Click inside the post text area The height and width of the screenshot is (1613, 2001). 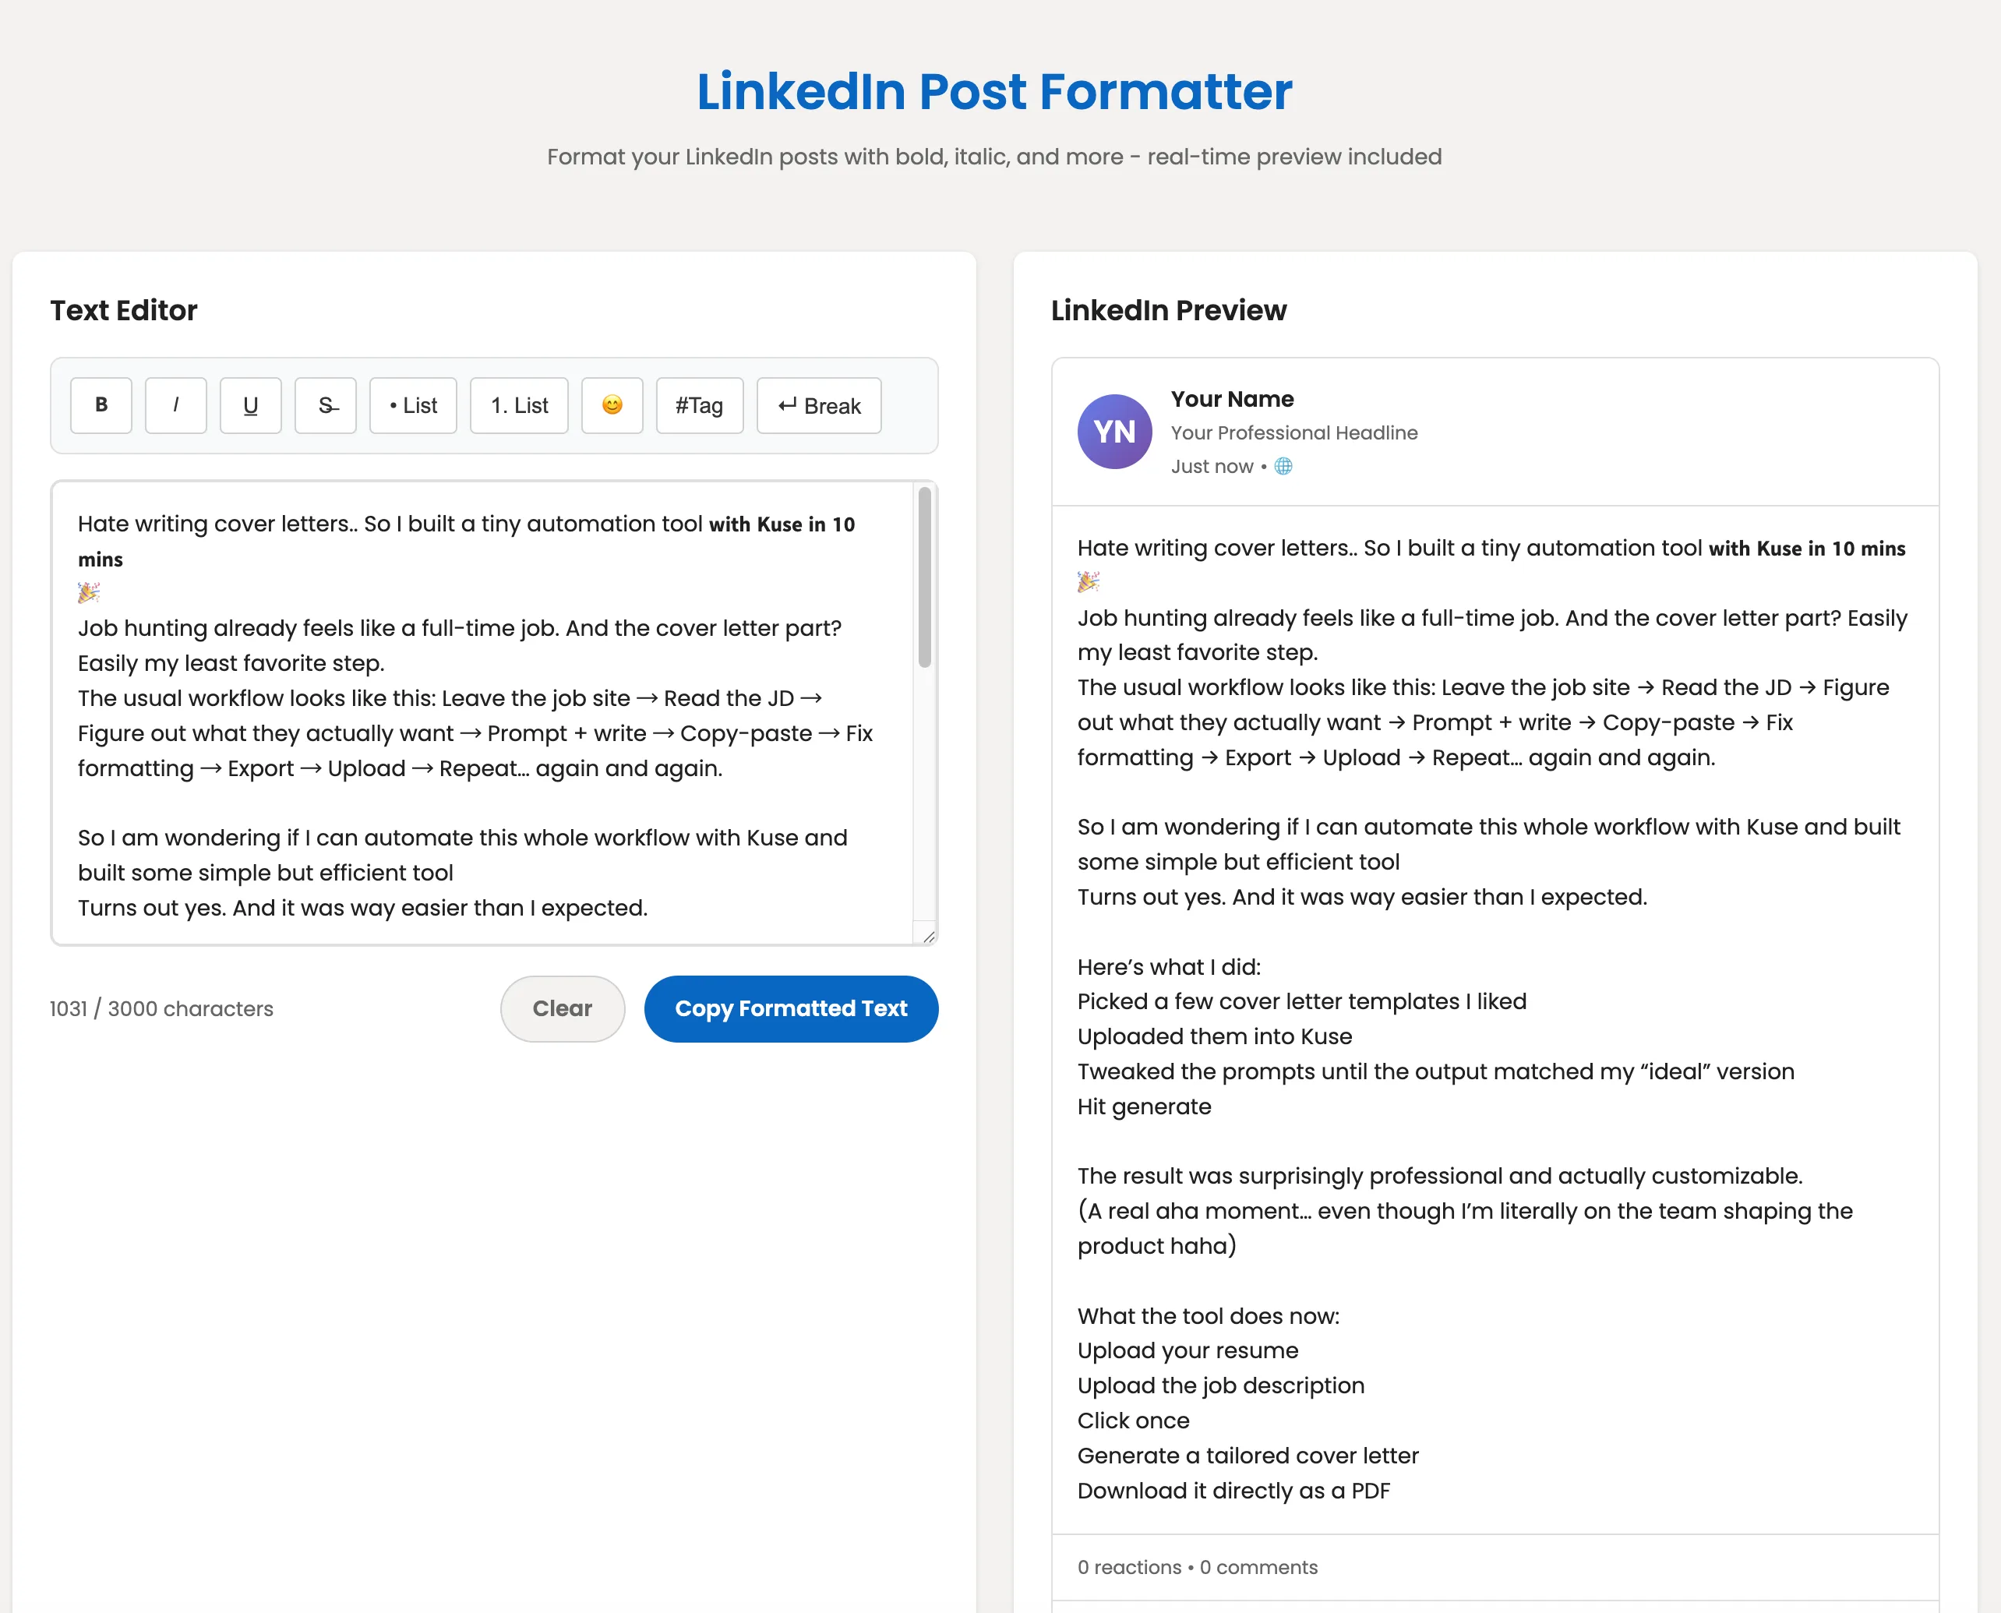point(483,713)
